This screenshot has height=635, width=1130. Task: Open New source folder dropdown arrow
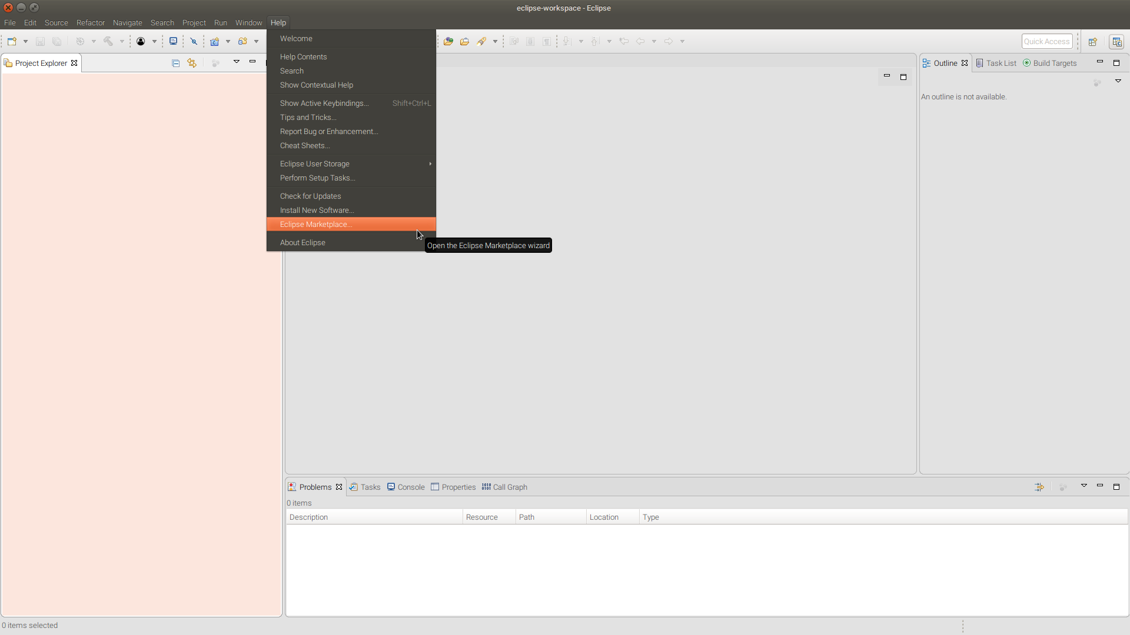tap(256, 41)
